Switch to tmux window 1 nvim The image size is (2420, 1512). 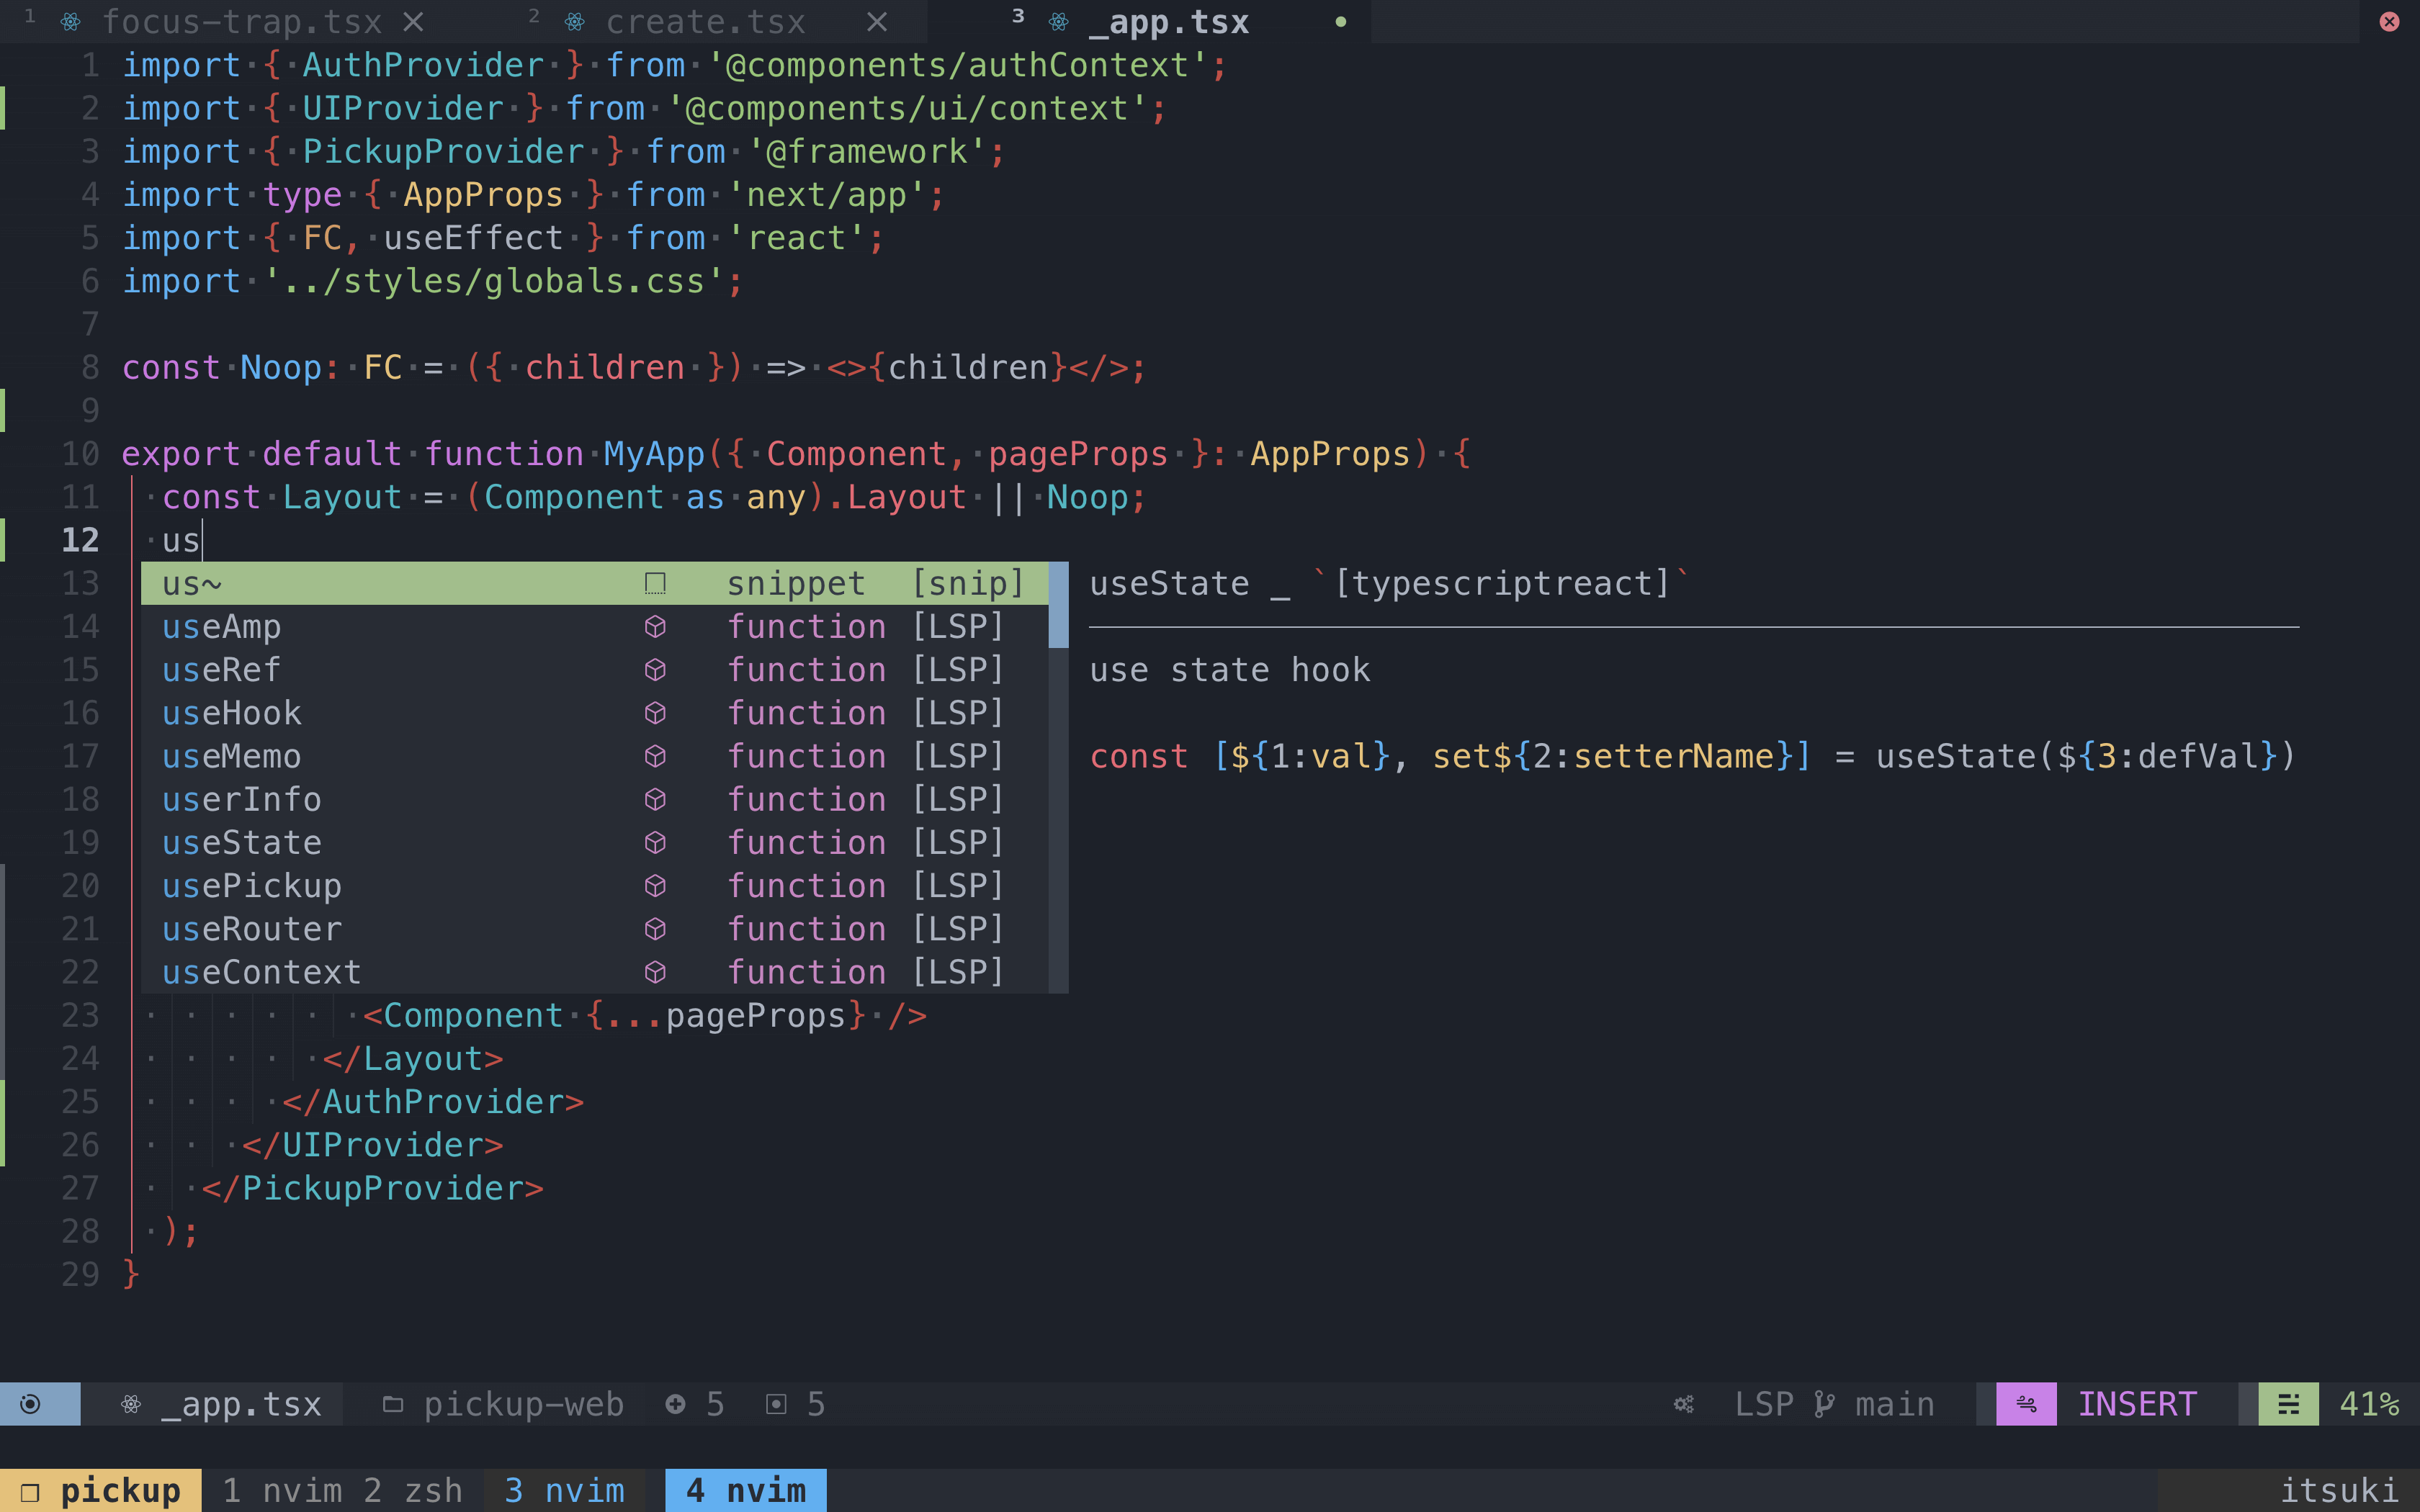tap(282, 1490)
